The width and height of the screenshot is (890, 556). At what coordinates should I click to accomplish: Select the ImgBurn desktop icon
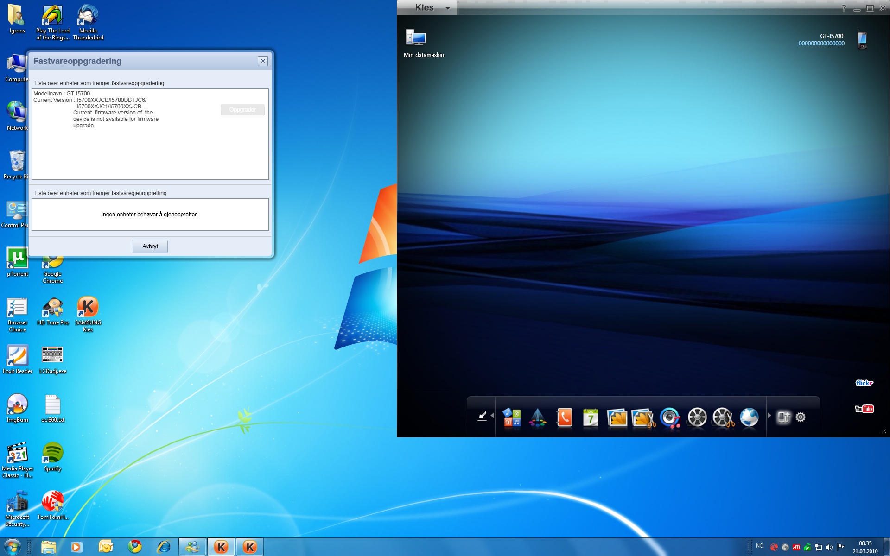[17, 408]
